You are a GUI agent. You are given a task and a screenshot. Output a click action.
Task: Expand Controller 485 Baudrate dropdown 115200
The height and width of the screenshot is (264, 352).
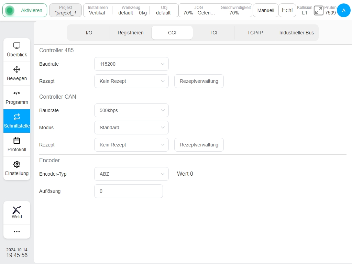(131, 64)
